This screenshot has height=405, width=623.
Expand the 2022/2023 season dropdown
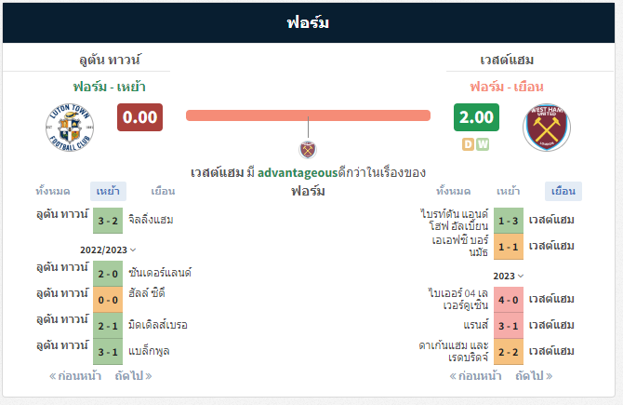pos(108,250)
